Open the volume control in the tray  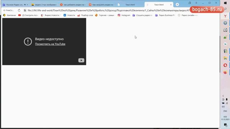tap(223, 107)
